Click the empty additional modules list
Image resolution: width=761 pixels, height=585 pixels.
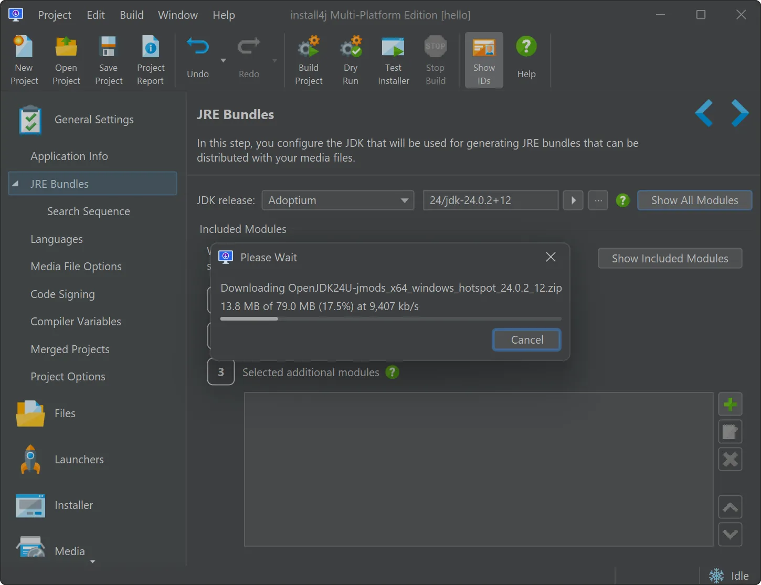pyautogui.click(x=479, y=469)
